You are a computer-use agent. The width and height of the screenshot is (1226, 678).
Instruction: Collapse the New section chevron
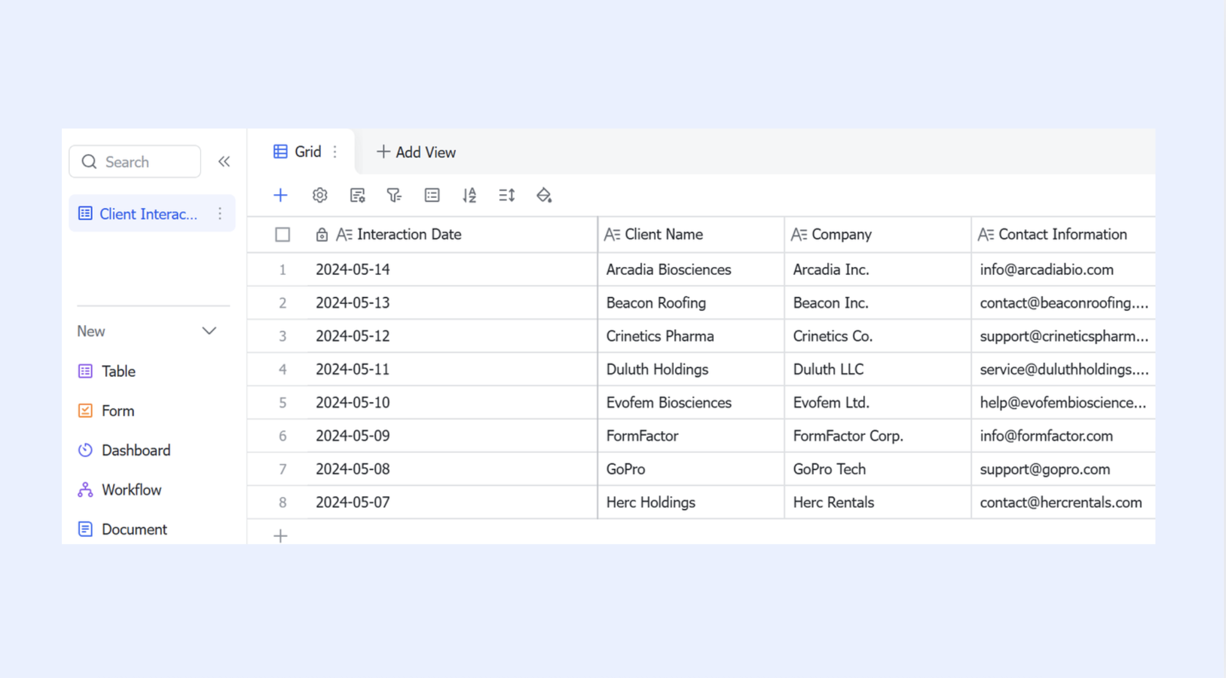pyautogui.click(x=209, y=331)
